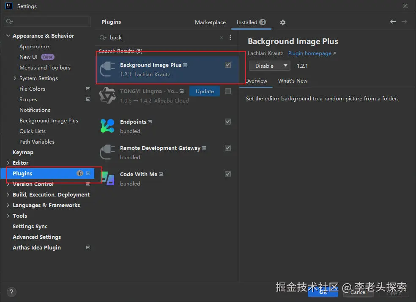
Task: Click the TONGYI Lingma plugin logo
Action: click(107, 95)
